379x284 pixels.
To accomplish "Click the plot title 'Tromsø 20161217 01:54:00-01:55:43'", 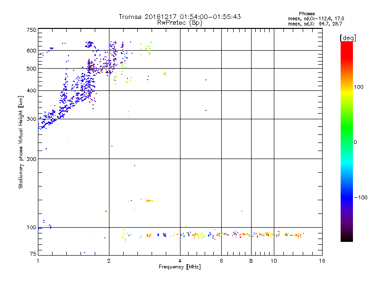I will [180, 17].
